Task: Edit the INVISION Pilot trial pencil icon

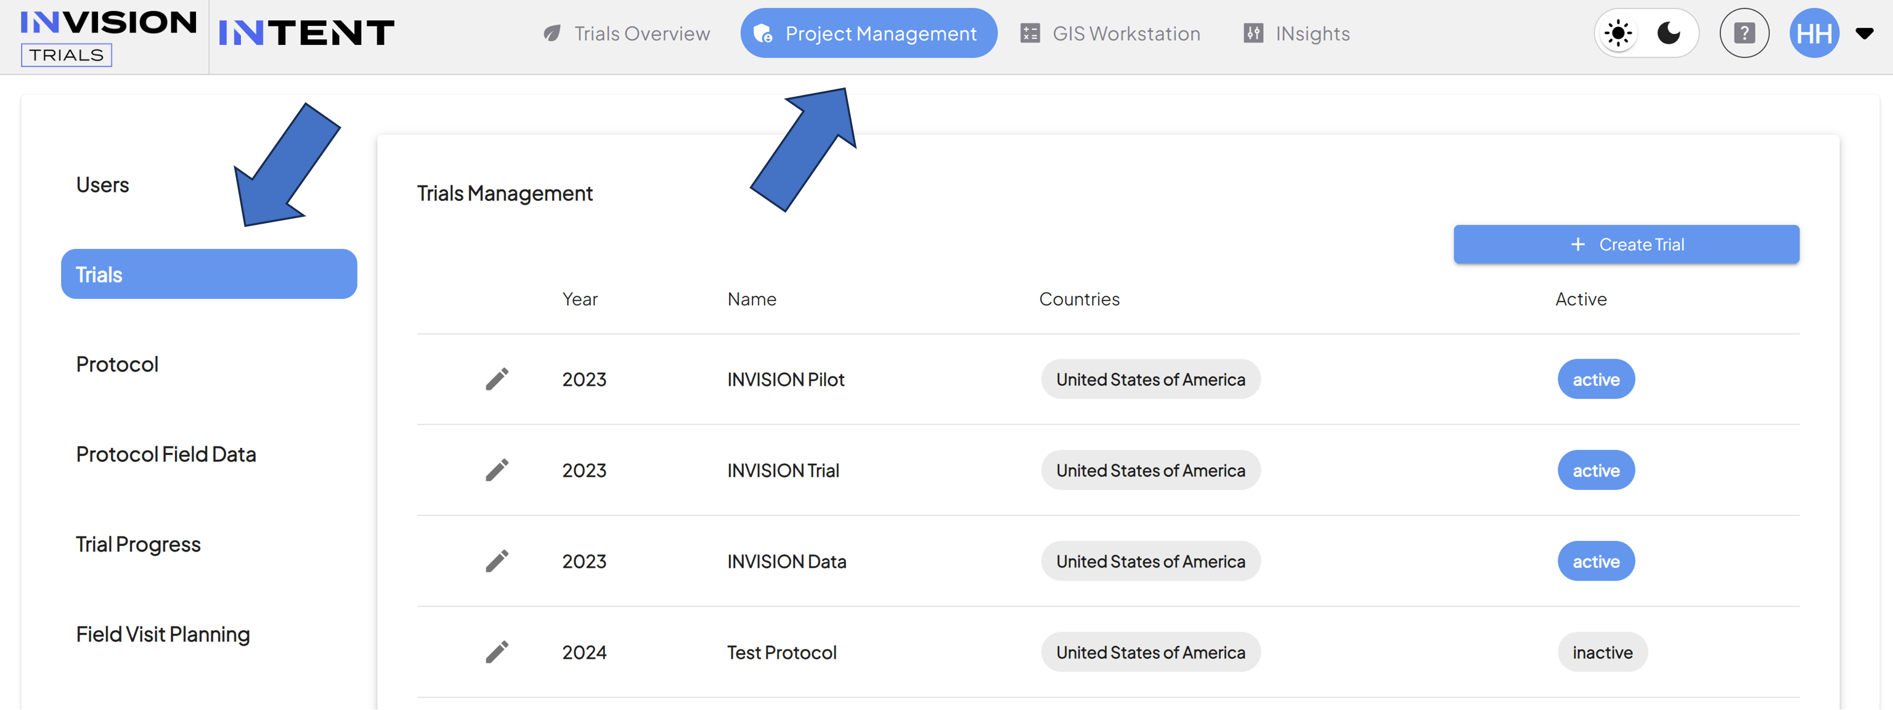Action: pos(497,379)
